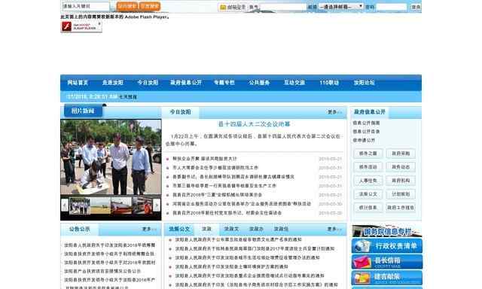Click the 政府工作报告 sidebar button

coord(401,208)
